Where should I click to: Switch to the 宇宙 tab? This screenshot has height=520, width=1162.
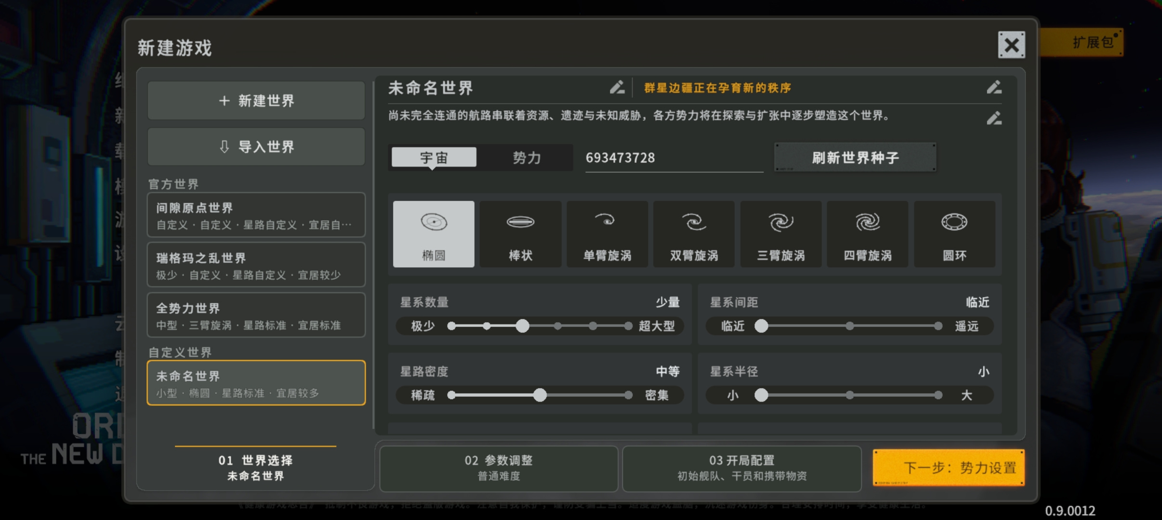pyautogui.click(x=434, y=157)
